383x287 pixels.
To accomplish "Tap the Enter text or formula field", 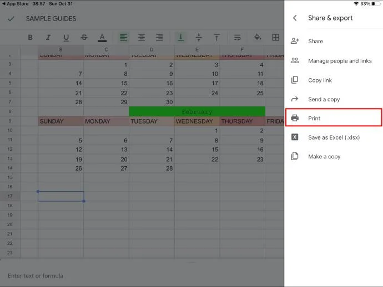I will coord(142,276).
